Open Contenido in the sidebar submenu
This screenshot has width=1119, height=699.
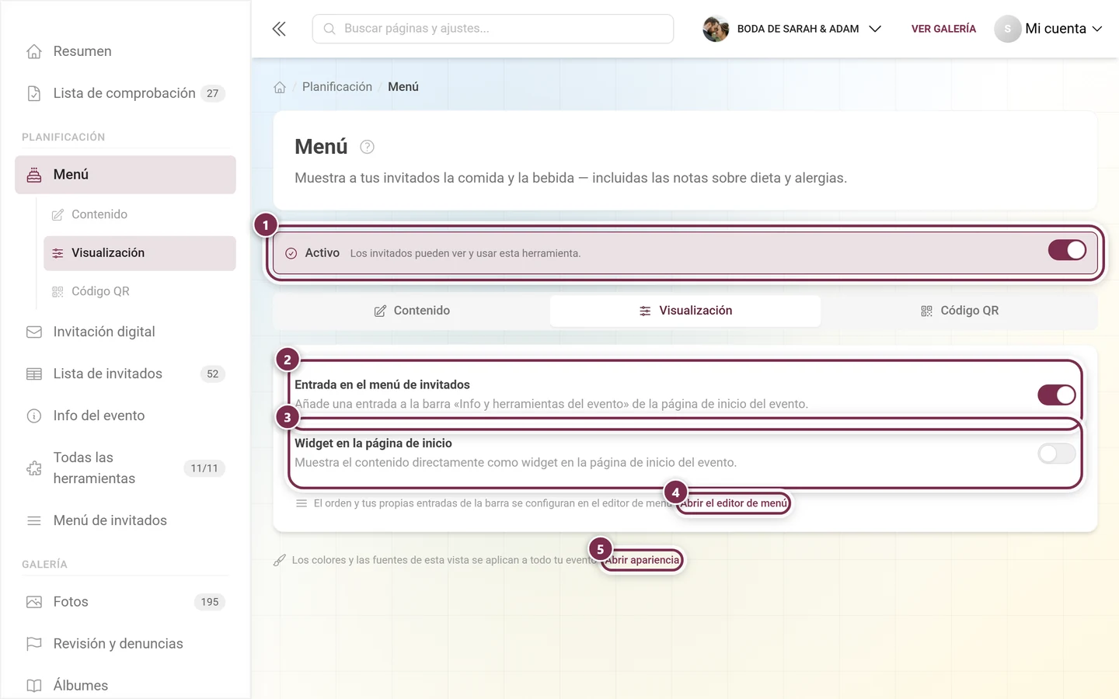(140, 214)
